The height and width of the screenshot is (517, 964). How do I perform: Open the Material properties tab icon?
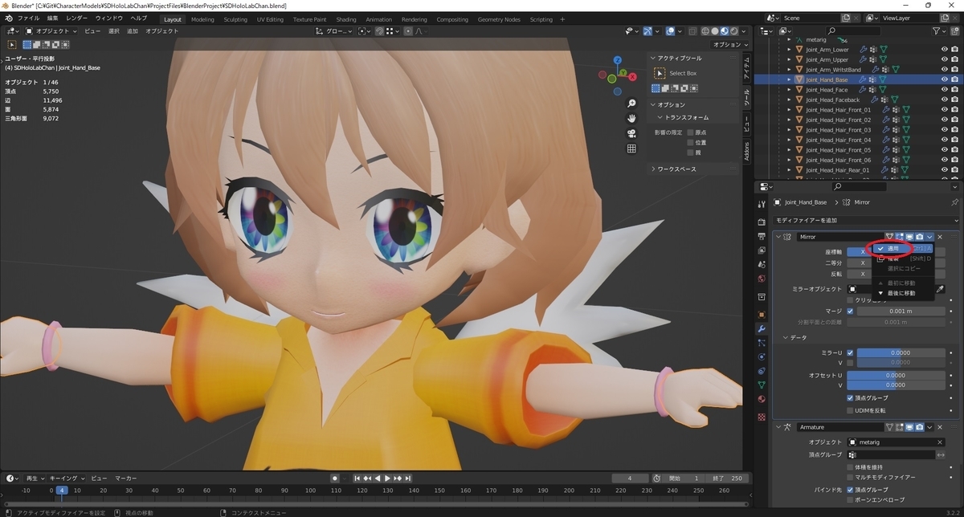click(762, 399)
